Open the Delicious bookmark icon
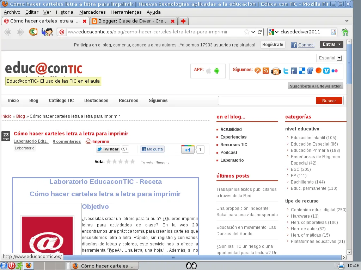Screen dimensions: 361x270 point(302,71)
